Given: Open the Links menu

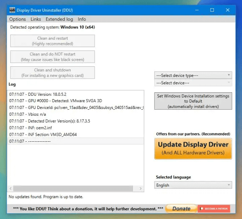Looking at the screenshot, I should click(x=36, y=19).
